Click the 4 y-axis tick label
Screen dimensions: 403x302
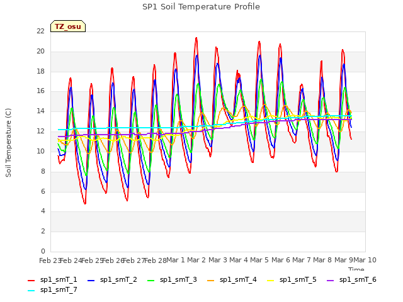tap(43, 211)
